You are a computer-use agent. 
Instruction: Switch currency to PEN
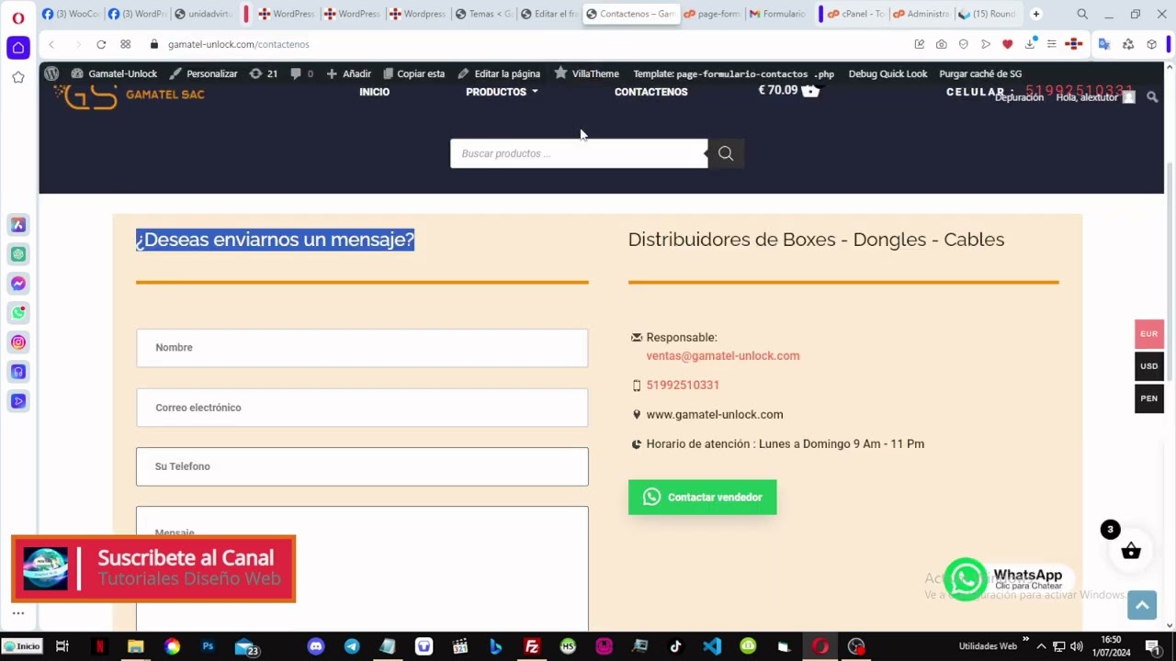[1148, 398]
